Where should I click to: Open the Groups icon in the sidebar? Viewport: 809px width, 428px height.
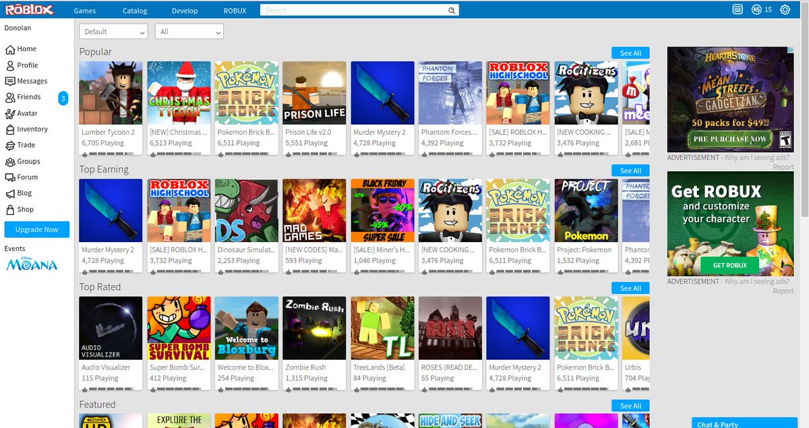pyautogui.click(x=10, y=161)
